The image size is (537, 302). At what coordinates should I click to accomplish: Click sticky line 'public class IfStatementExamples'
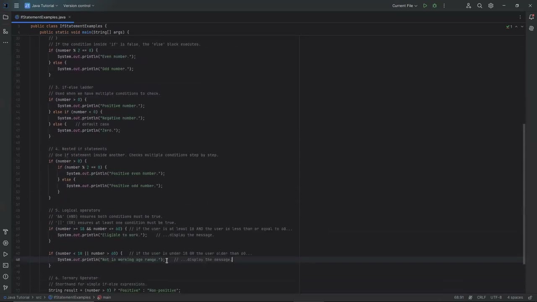[x=69, y=26]
